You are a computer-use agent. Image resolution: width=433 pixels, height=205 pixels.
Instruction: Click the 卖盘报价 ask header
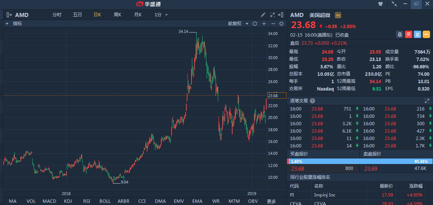[372, 154]
